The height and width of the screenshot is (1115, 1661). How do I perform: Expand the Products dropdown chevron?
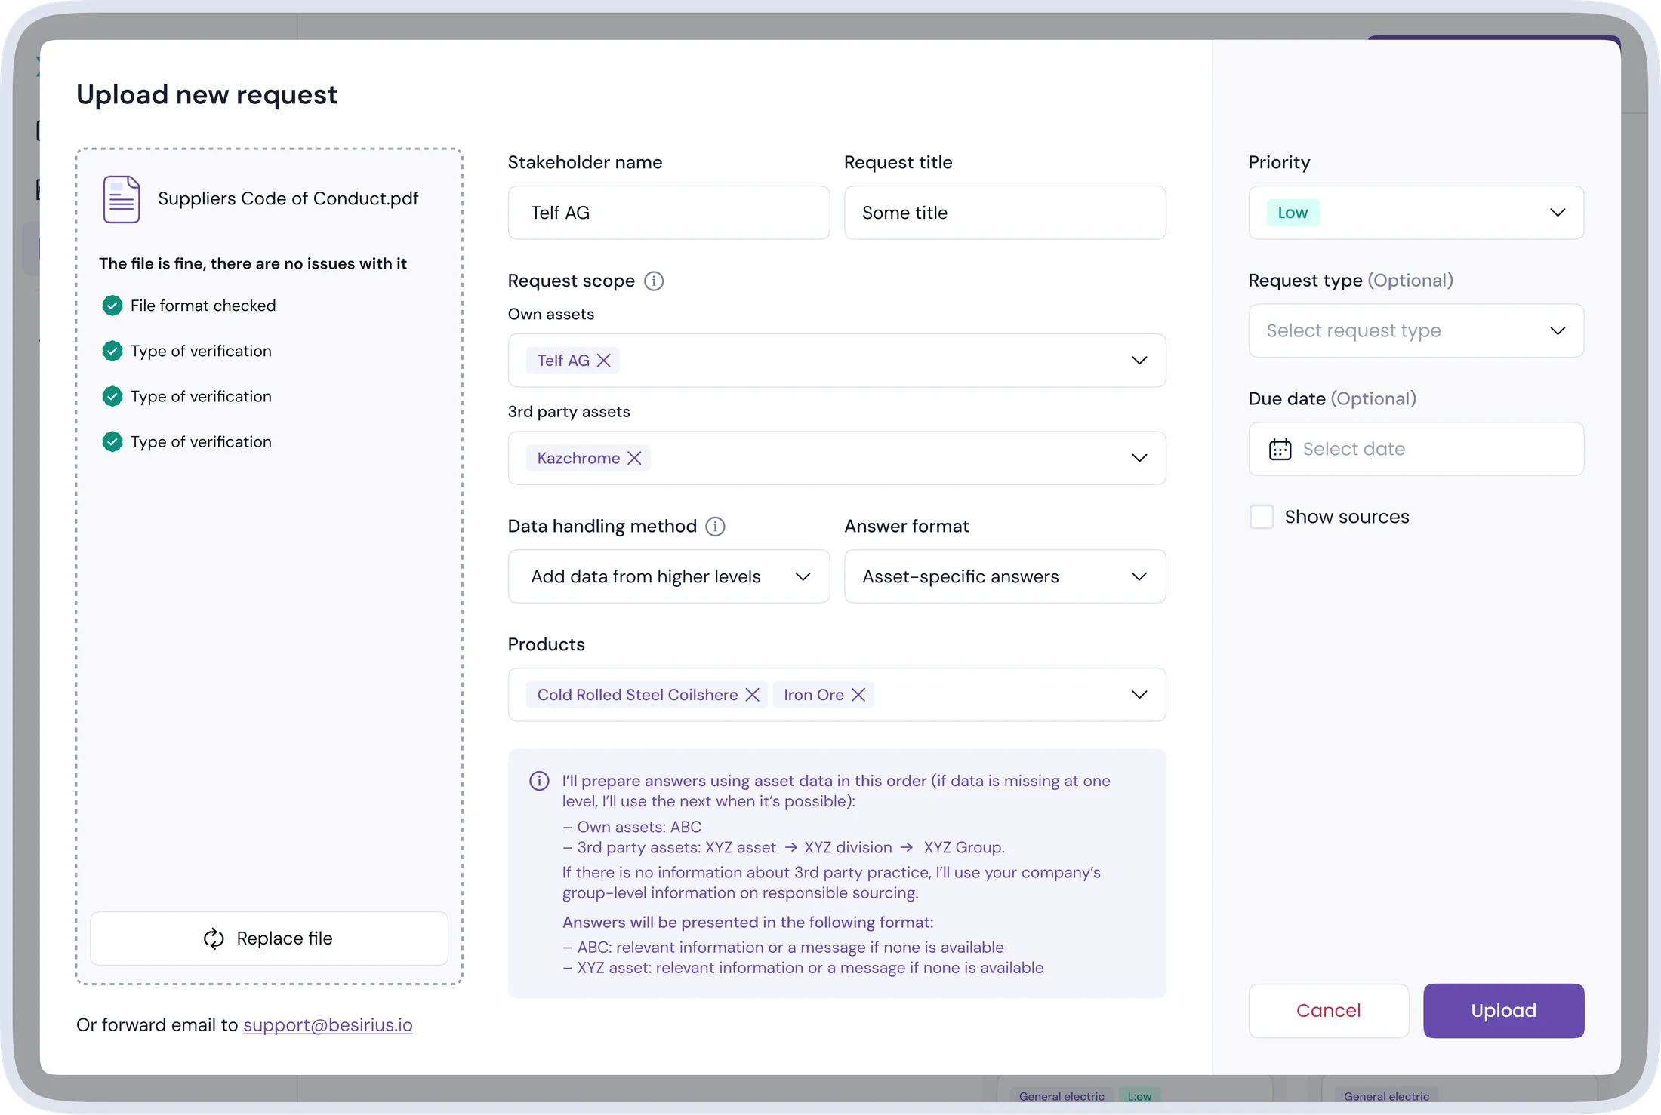tap(1139, 695)
